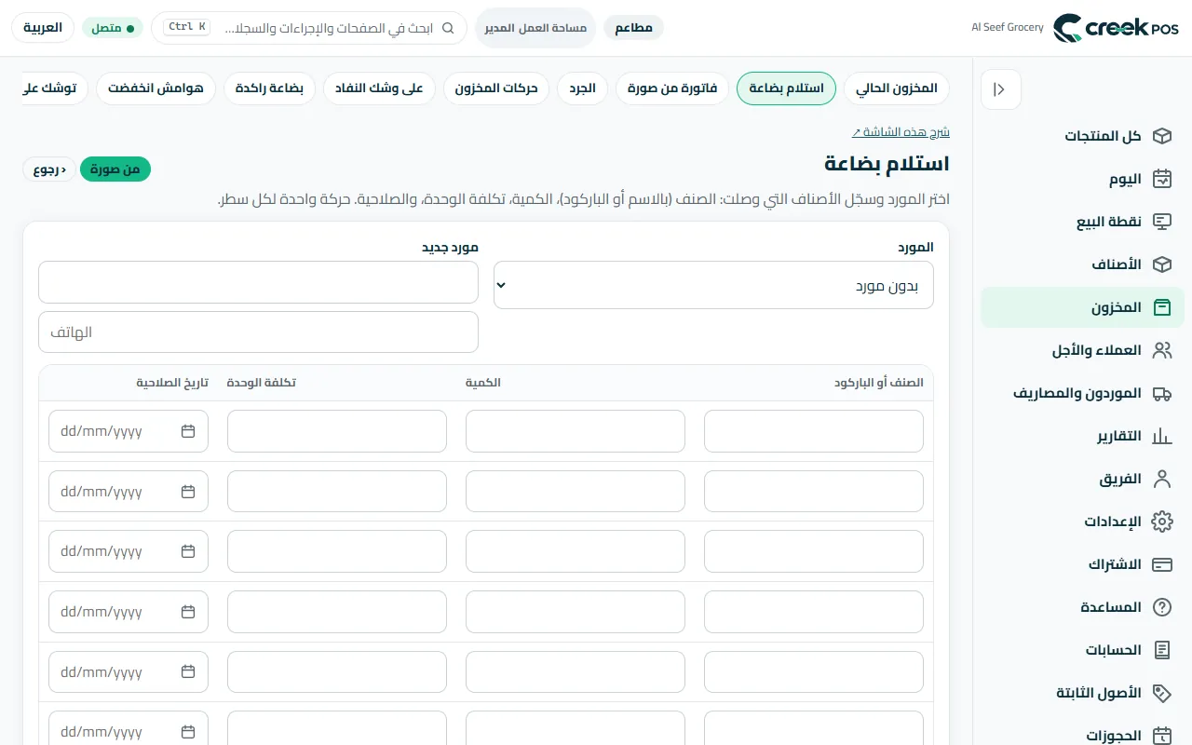Viewport: 1192px width, 745px height.
Task: Click the متصل connection status badge
Action: coord(113,28)
